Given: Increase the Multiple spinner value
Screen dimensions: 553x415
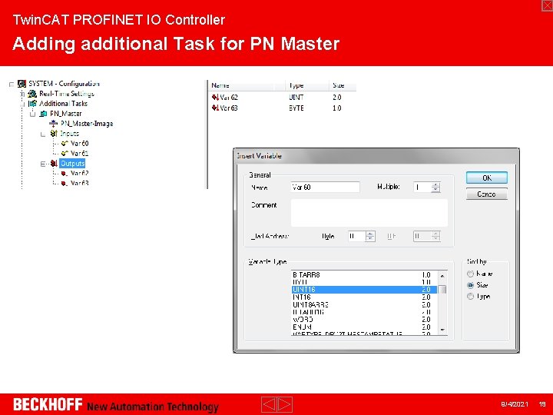Looking at the screenshot, I should (x=436, y=185).
